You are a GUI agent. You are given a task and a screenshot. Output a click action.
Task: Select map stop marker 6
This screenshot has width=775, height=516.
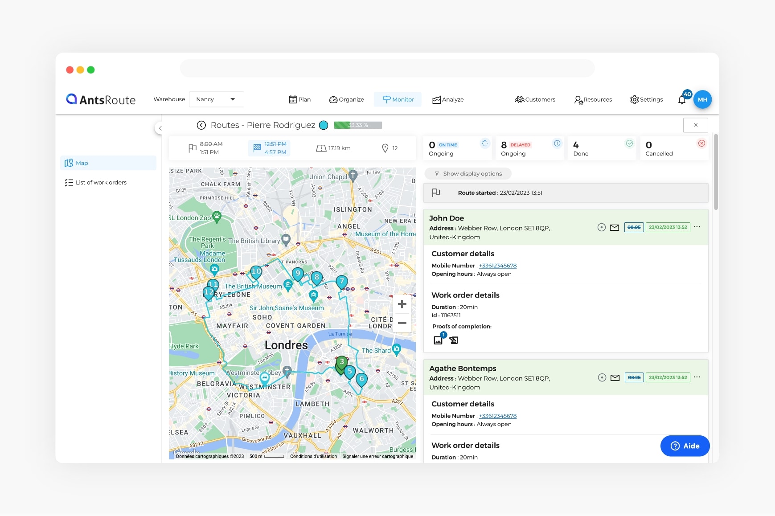pos(361,380)
